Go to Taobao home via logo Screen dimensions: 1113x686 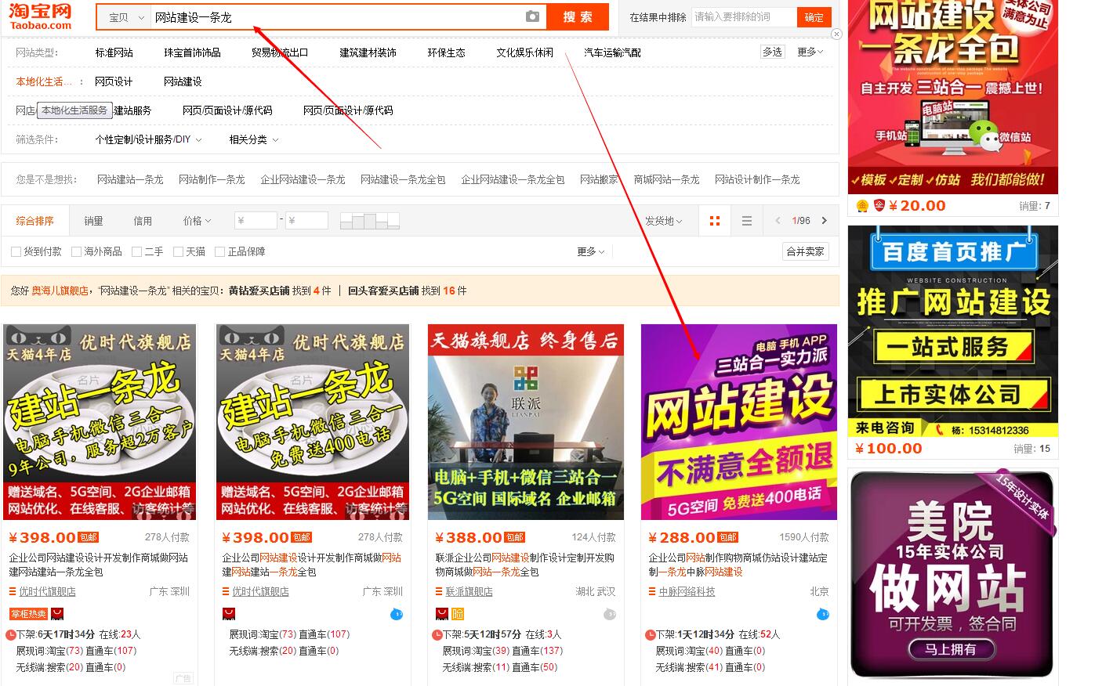[41, 16]
